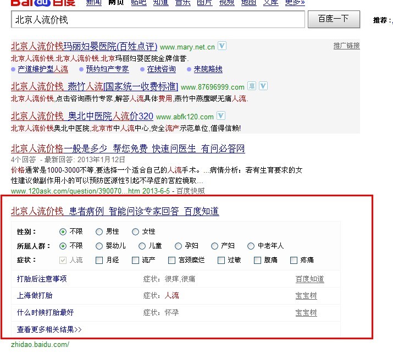The height and width of the screenshot is (353, 393).
Task: Open the 燕竹人流[国家统一收费标准] ad result
Action: (95, 86)
